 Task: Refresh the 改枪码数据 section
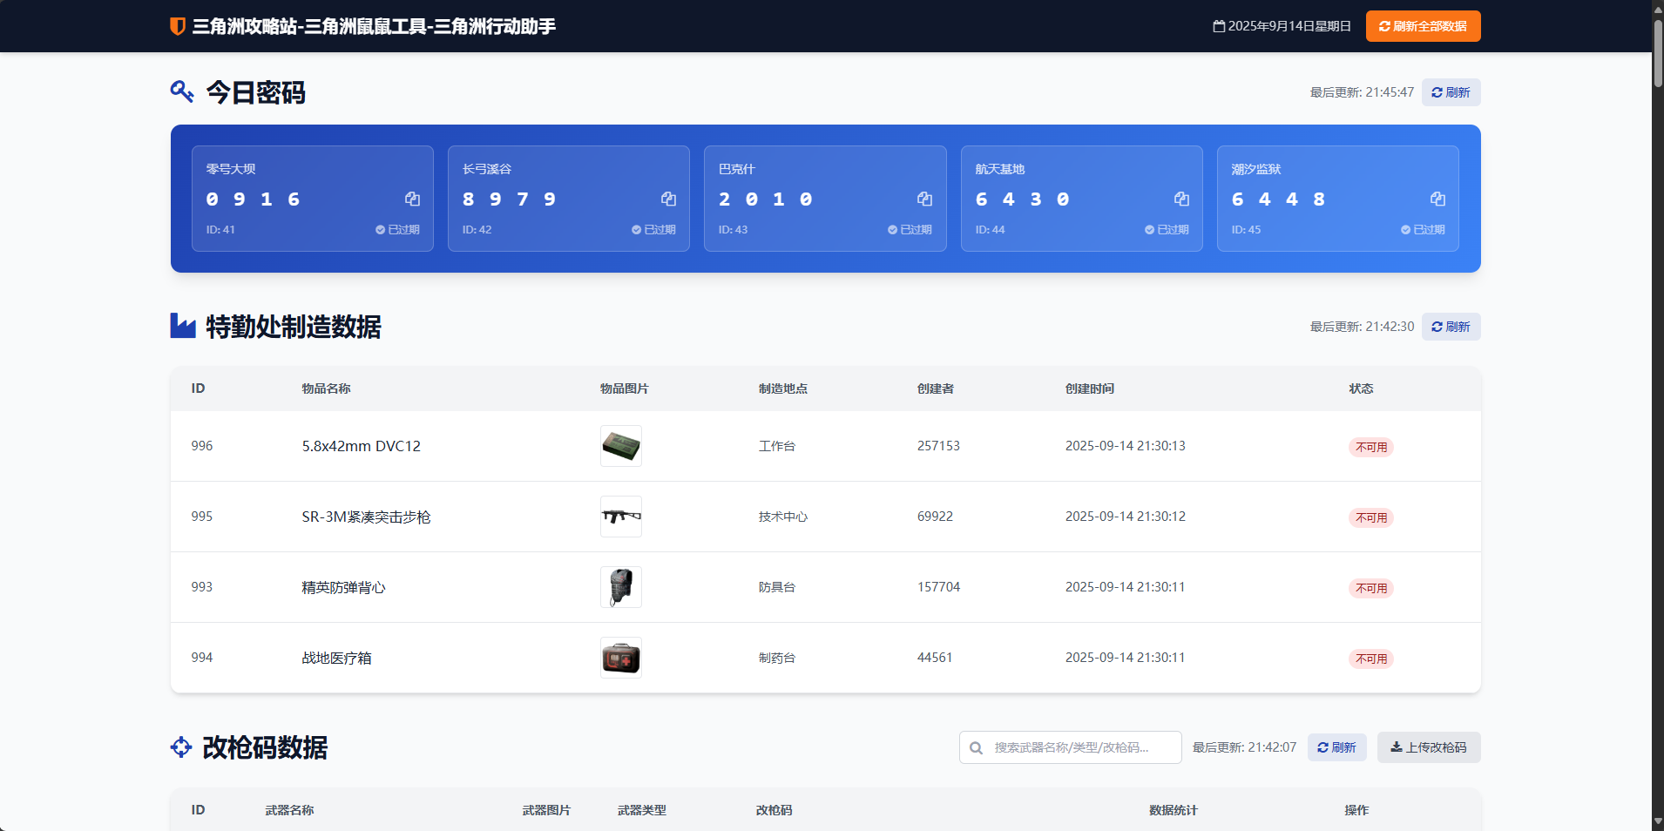(1336, 747)
